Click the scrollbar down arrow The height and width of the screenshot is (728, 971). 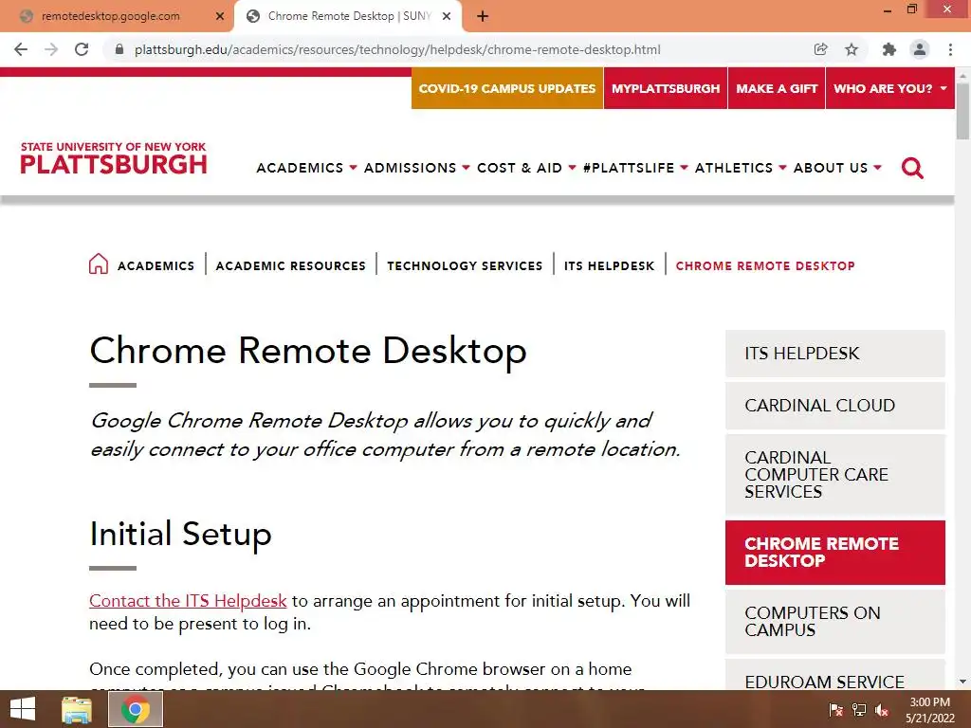pos(962,682)
